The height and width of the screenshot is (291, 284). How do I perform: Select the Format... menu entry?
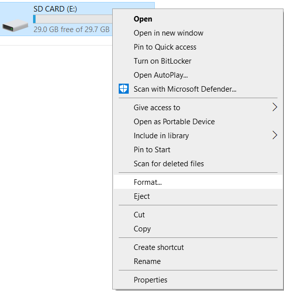coord(198,182)
